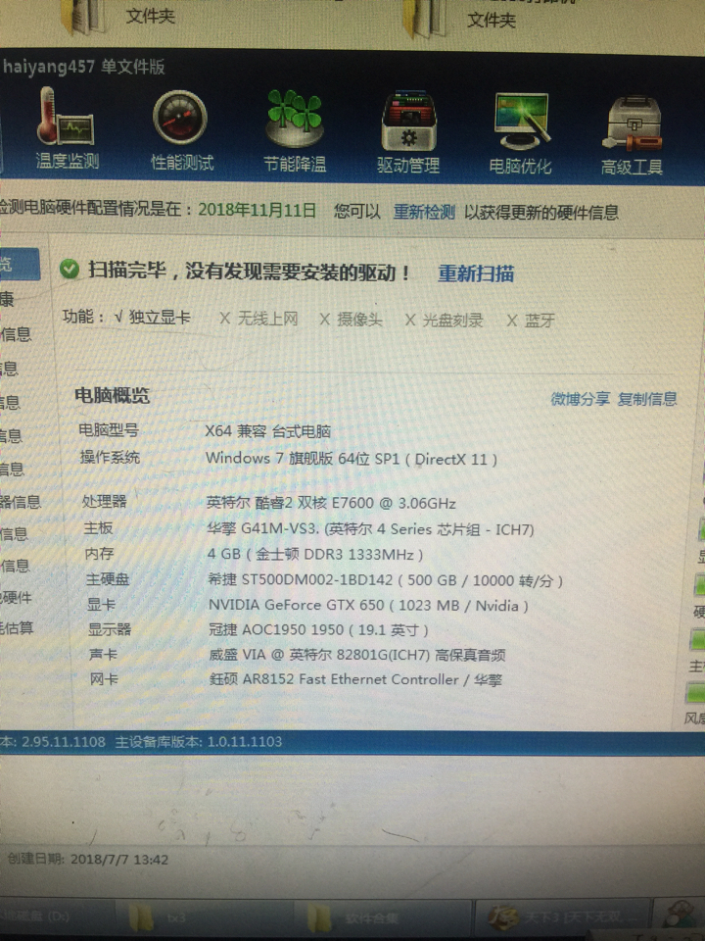Viewport: 705px width, 941px height.
Task: Select the 估算 sidebar item
Action: pos(17,627)
